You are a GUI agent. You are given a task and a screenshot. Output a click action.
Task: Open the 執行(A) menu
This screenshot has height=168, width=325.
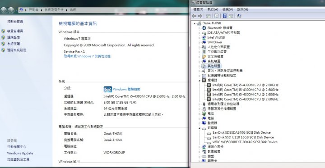213,9
